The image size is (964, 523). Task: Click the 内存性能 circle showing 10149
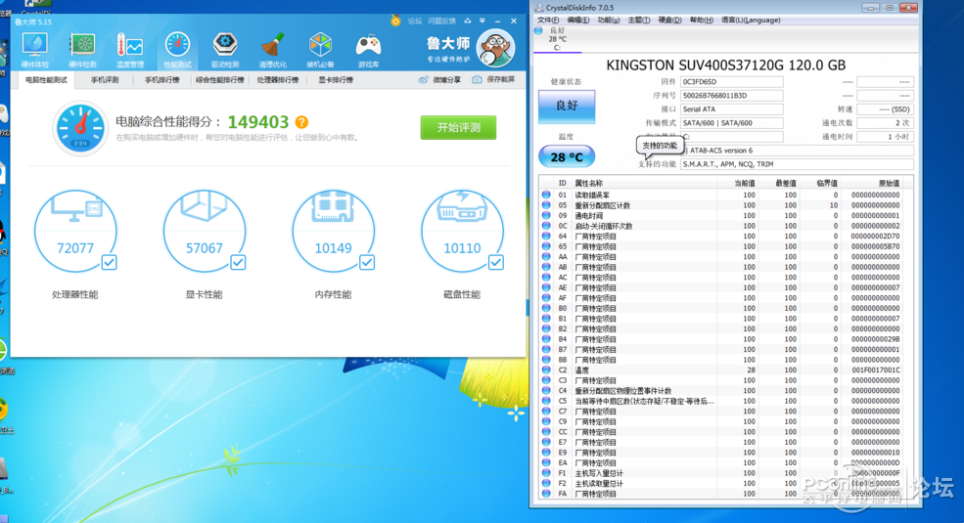[x=333, y=231]
